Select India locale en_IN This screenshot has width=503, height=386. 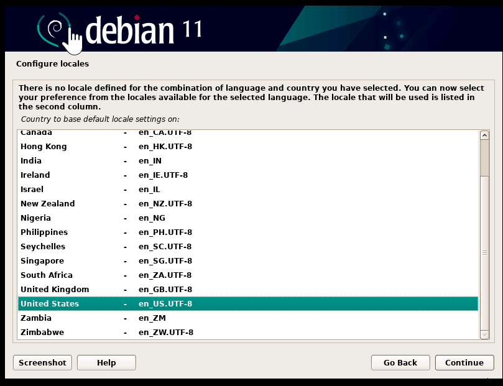click(248, 160)
